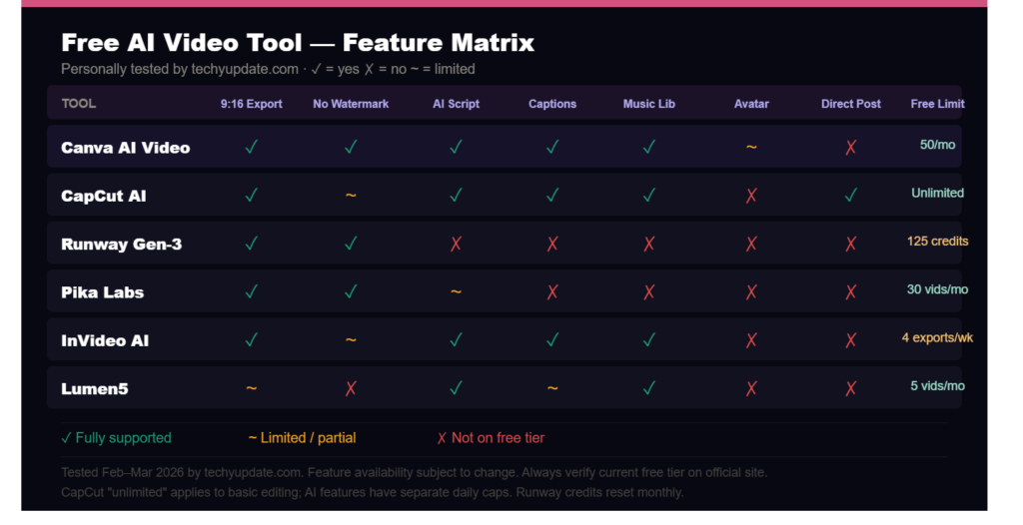Click the Canva AI Video 9:16 Export checkmark
The width and height of the screenshot is (1023, 525).
click(251, 147)
